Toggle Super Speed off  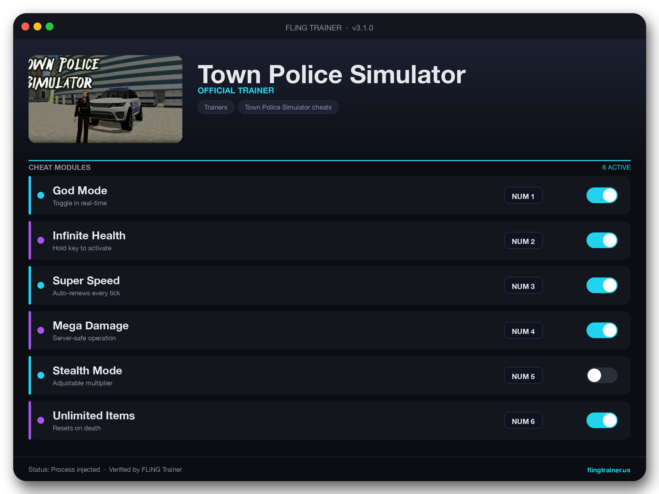pyautogui.click(x=602, y=285)
